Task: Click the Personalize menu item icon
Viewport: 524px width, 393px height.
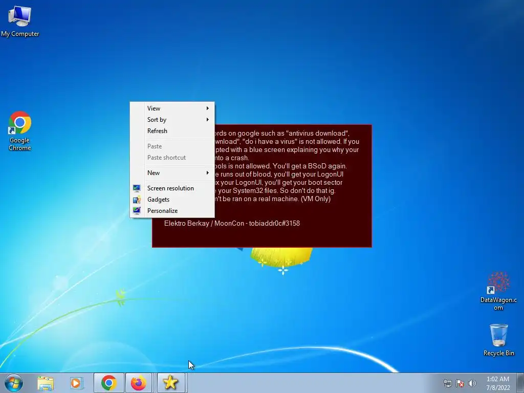Action: point(137,210)
